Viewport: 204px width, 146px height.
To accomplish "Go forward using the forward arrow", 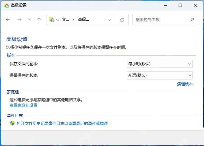I will click(19, 19).
